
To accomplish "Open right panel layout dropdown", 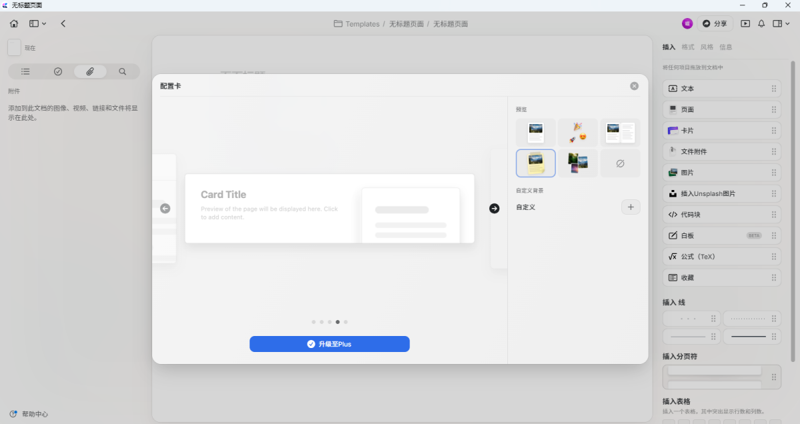I will [x=780, y=23].
